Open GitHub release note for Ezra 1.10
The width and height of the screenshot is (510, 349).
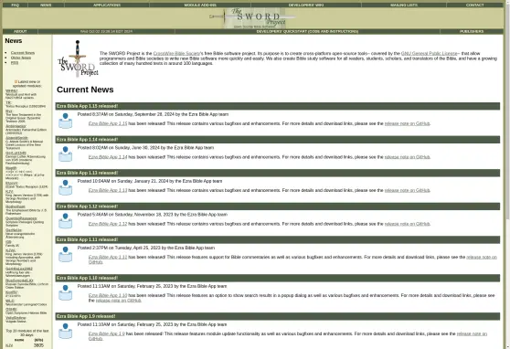point(119,301)
